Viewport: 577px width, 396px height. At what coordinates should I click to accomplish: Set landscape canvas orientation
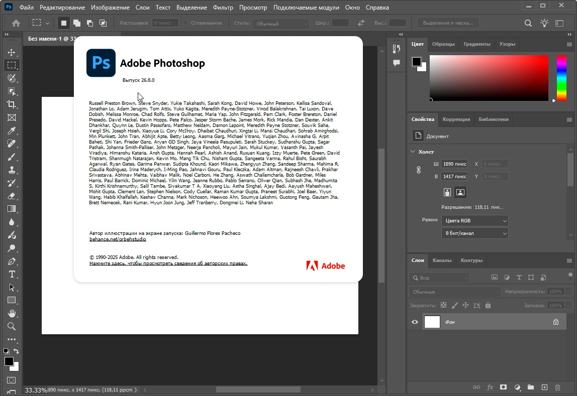coord(460,192)
